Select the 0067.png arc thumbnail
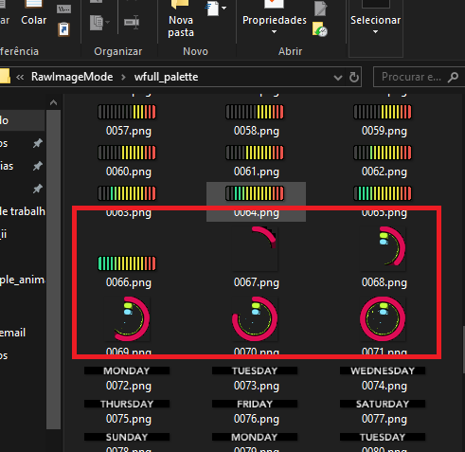This screenshot has width=465, height=452. 255,248
